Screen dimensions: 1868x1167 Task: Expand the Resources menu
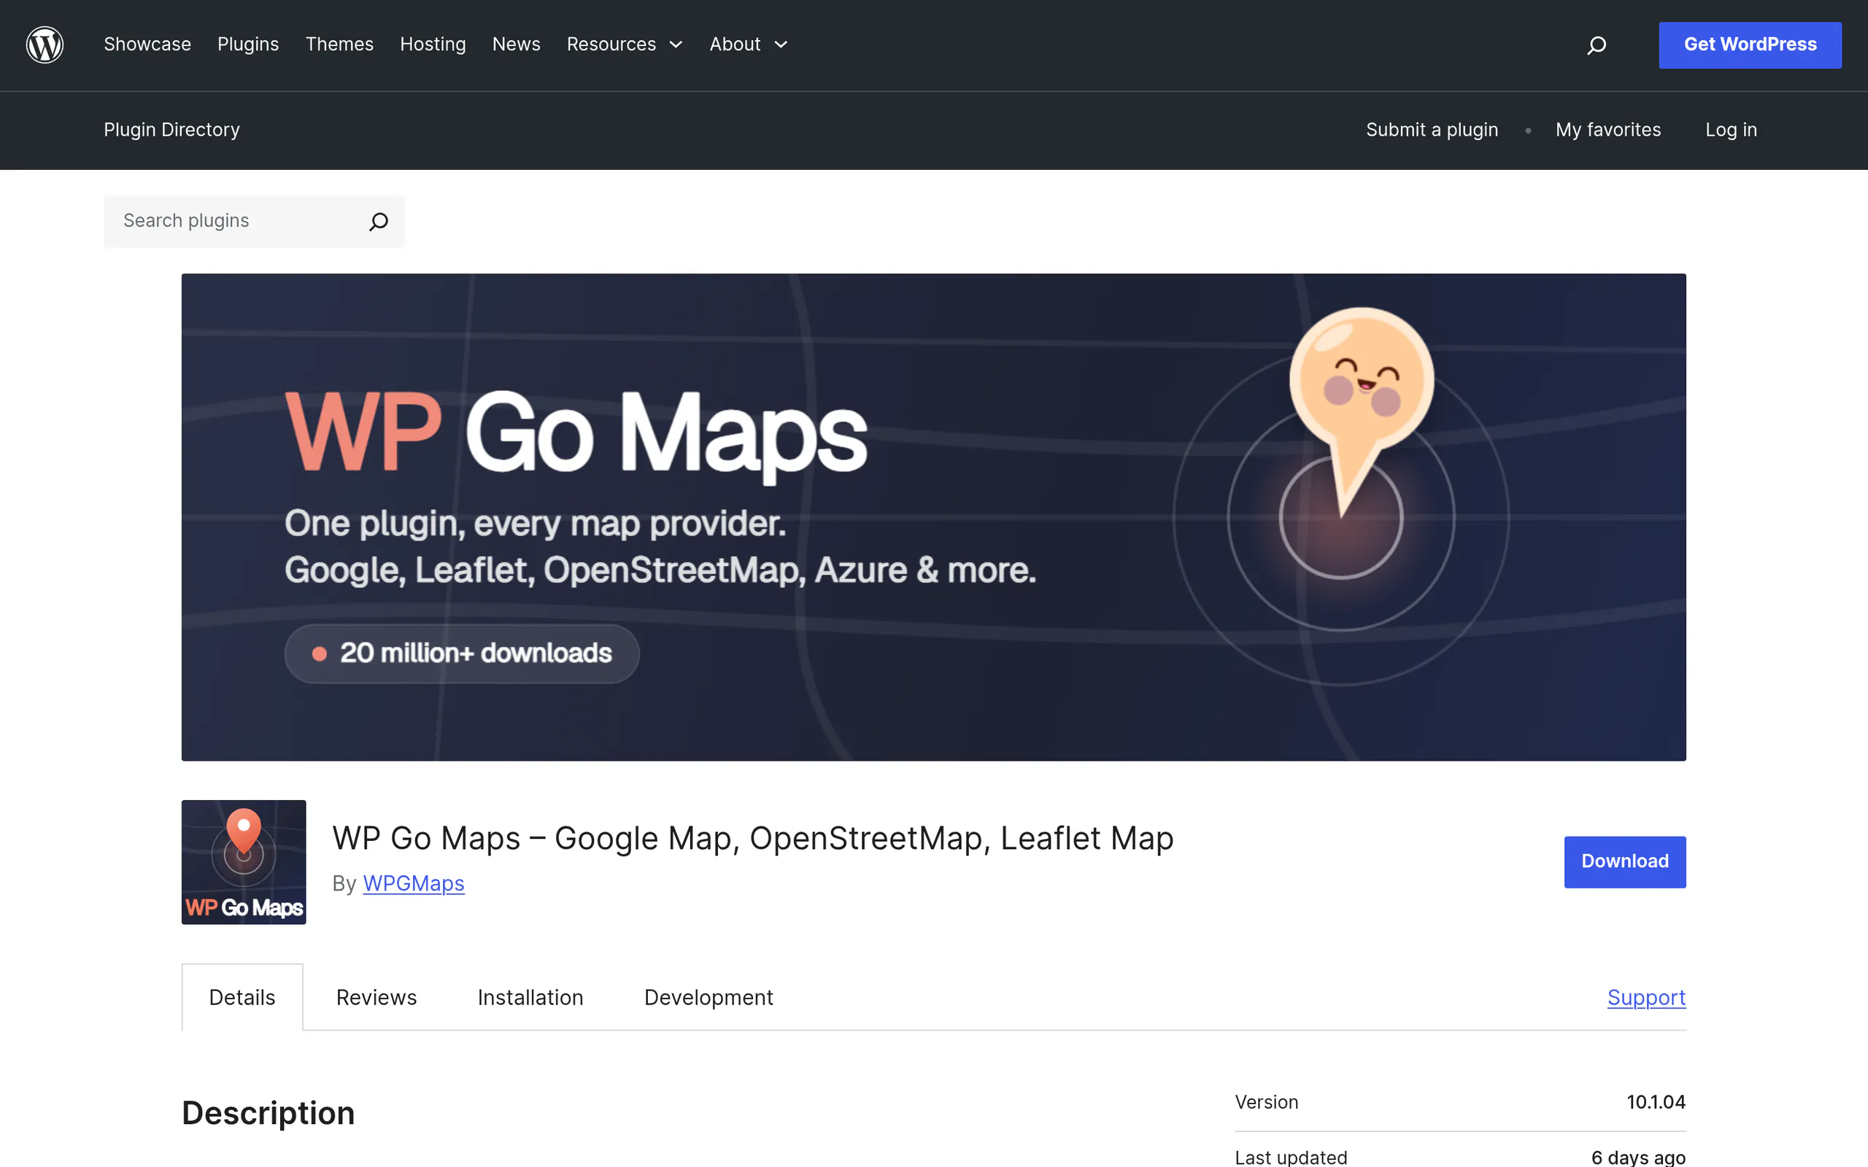point(625,44)
